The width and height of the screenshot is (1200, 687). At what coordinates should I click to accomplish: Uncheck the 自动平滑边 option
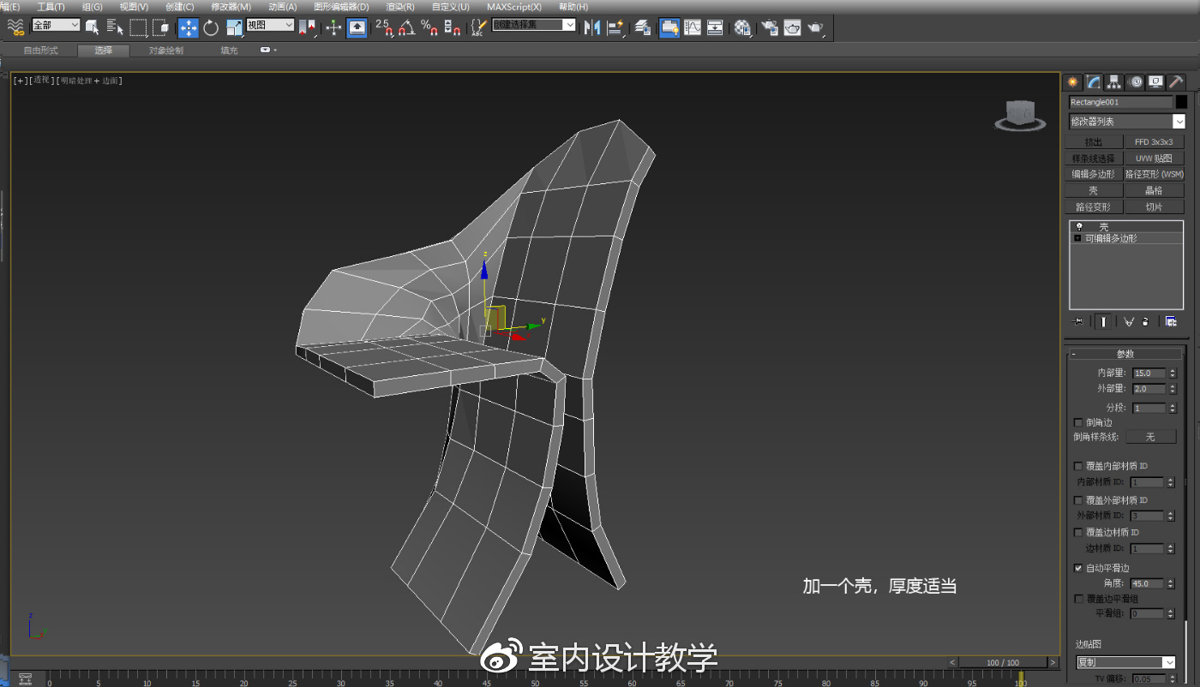tap(1078, 567)
